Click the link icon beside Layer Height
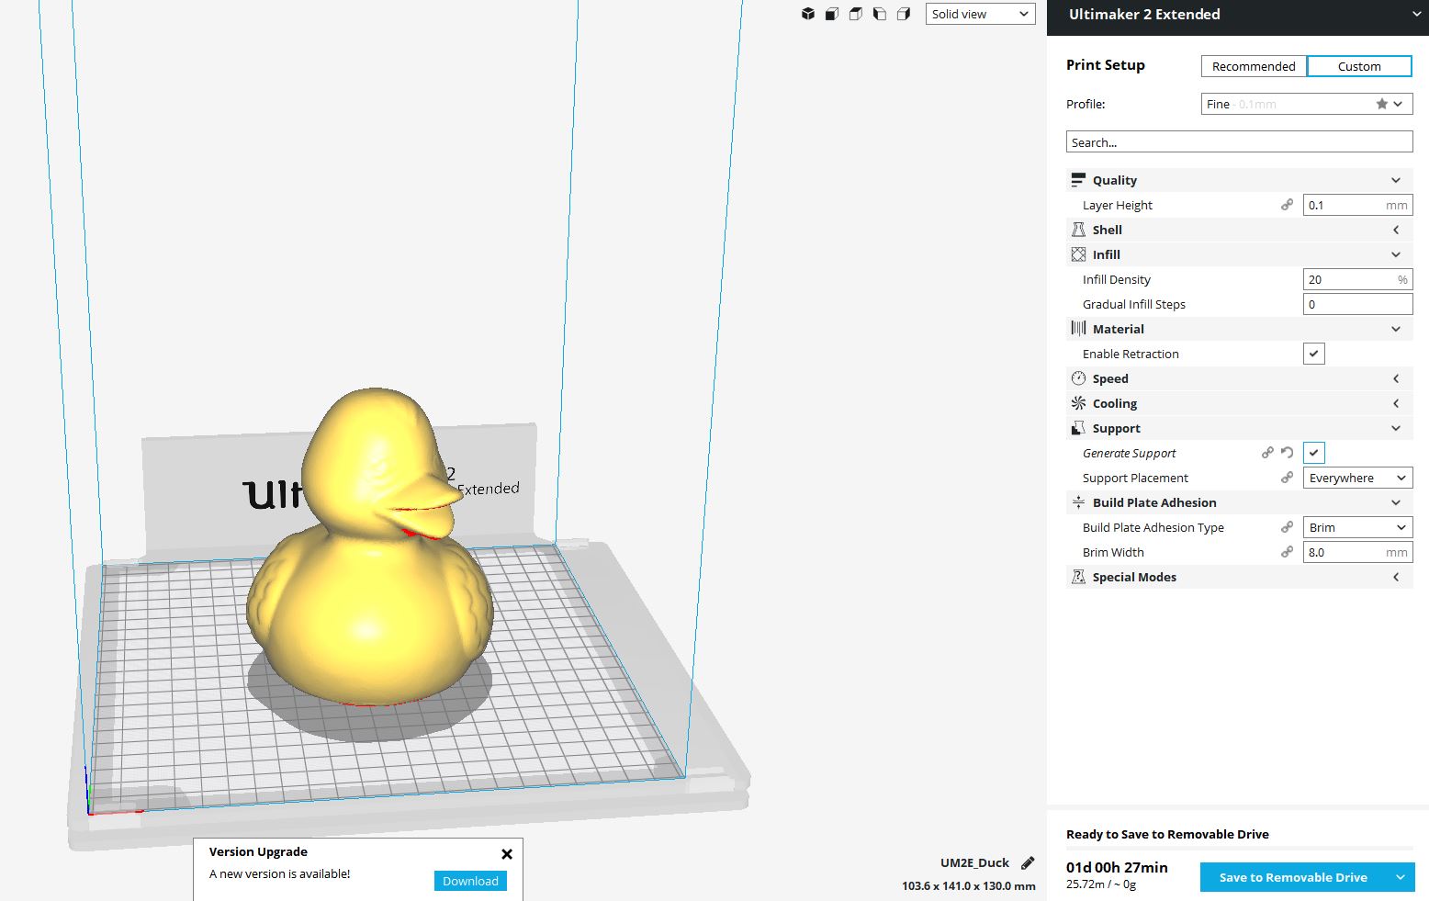The image size is (1429, 901). [1287, 205]
